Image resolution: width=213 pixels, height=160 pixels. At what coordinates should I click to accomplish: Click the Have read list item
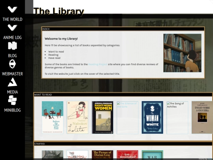54,58
